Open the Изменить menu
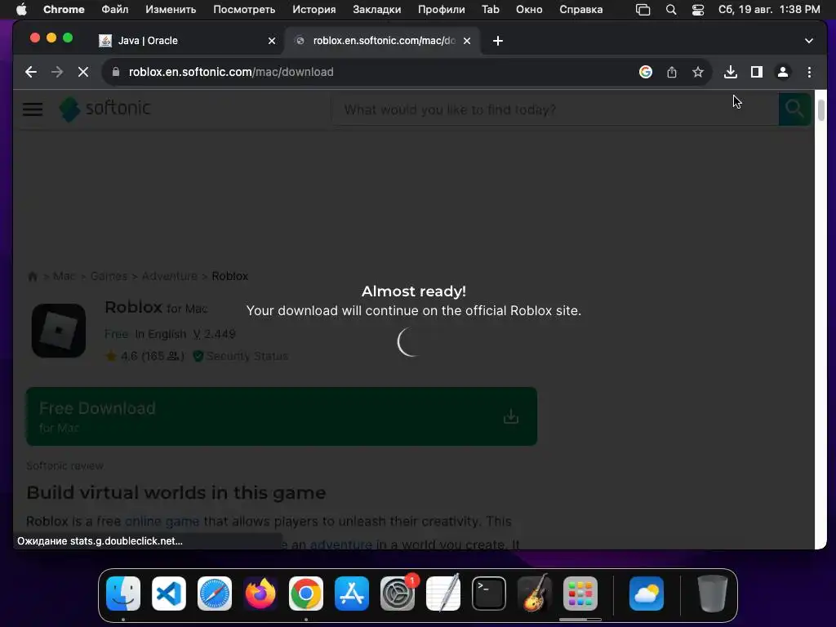The height and width of the screenshot is (627, 836). (x=171, y=10)
